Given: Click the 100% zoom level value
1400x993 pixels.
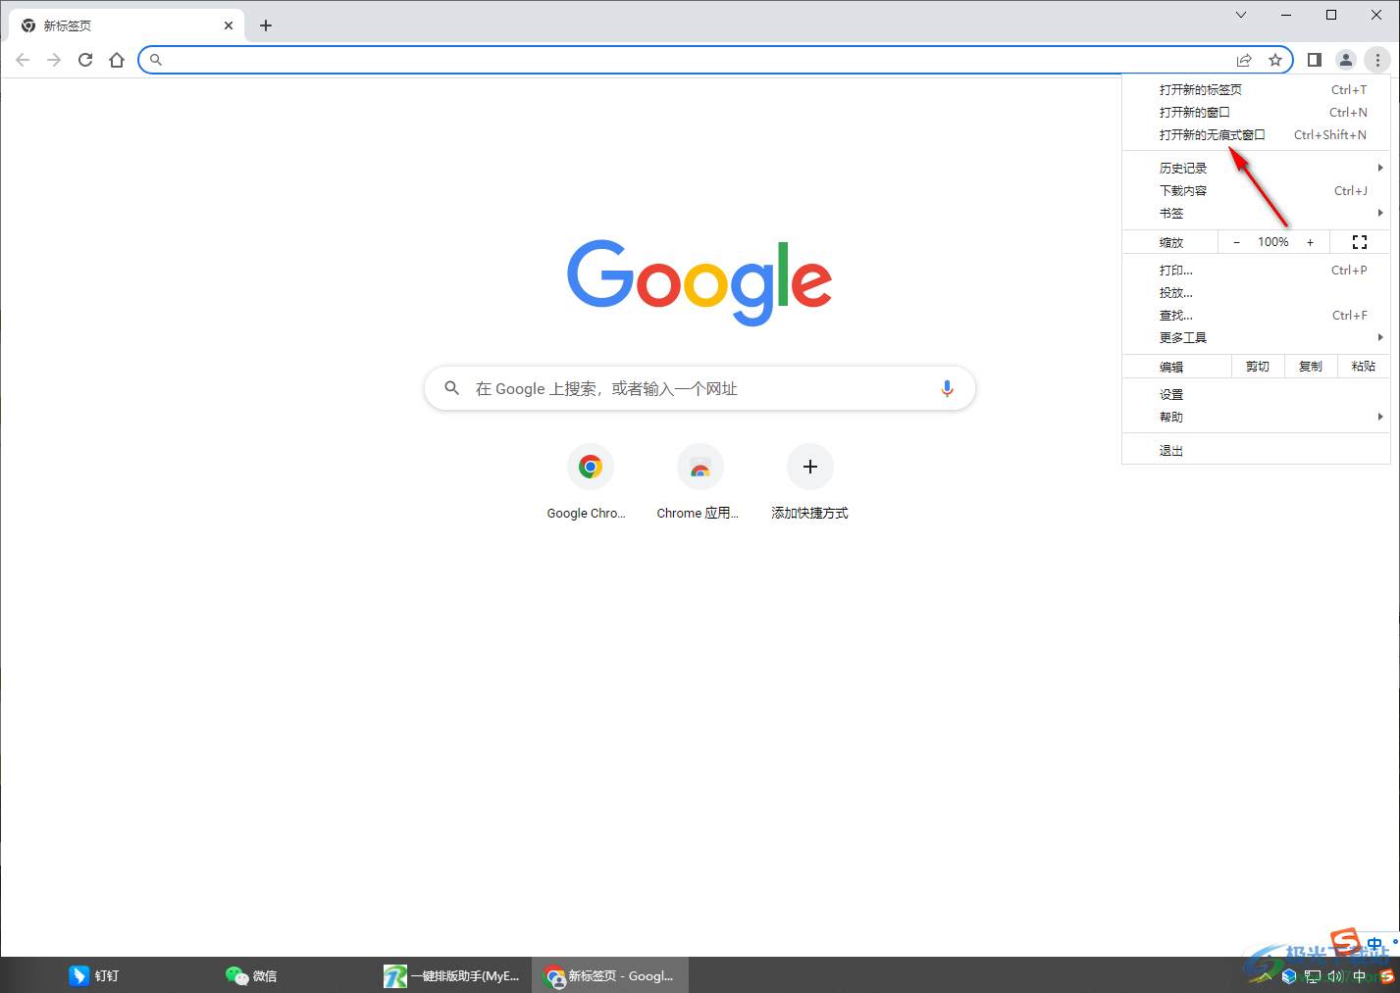Looking at the screenshot, I should (1273, 242).
